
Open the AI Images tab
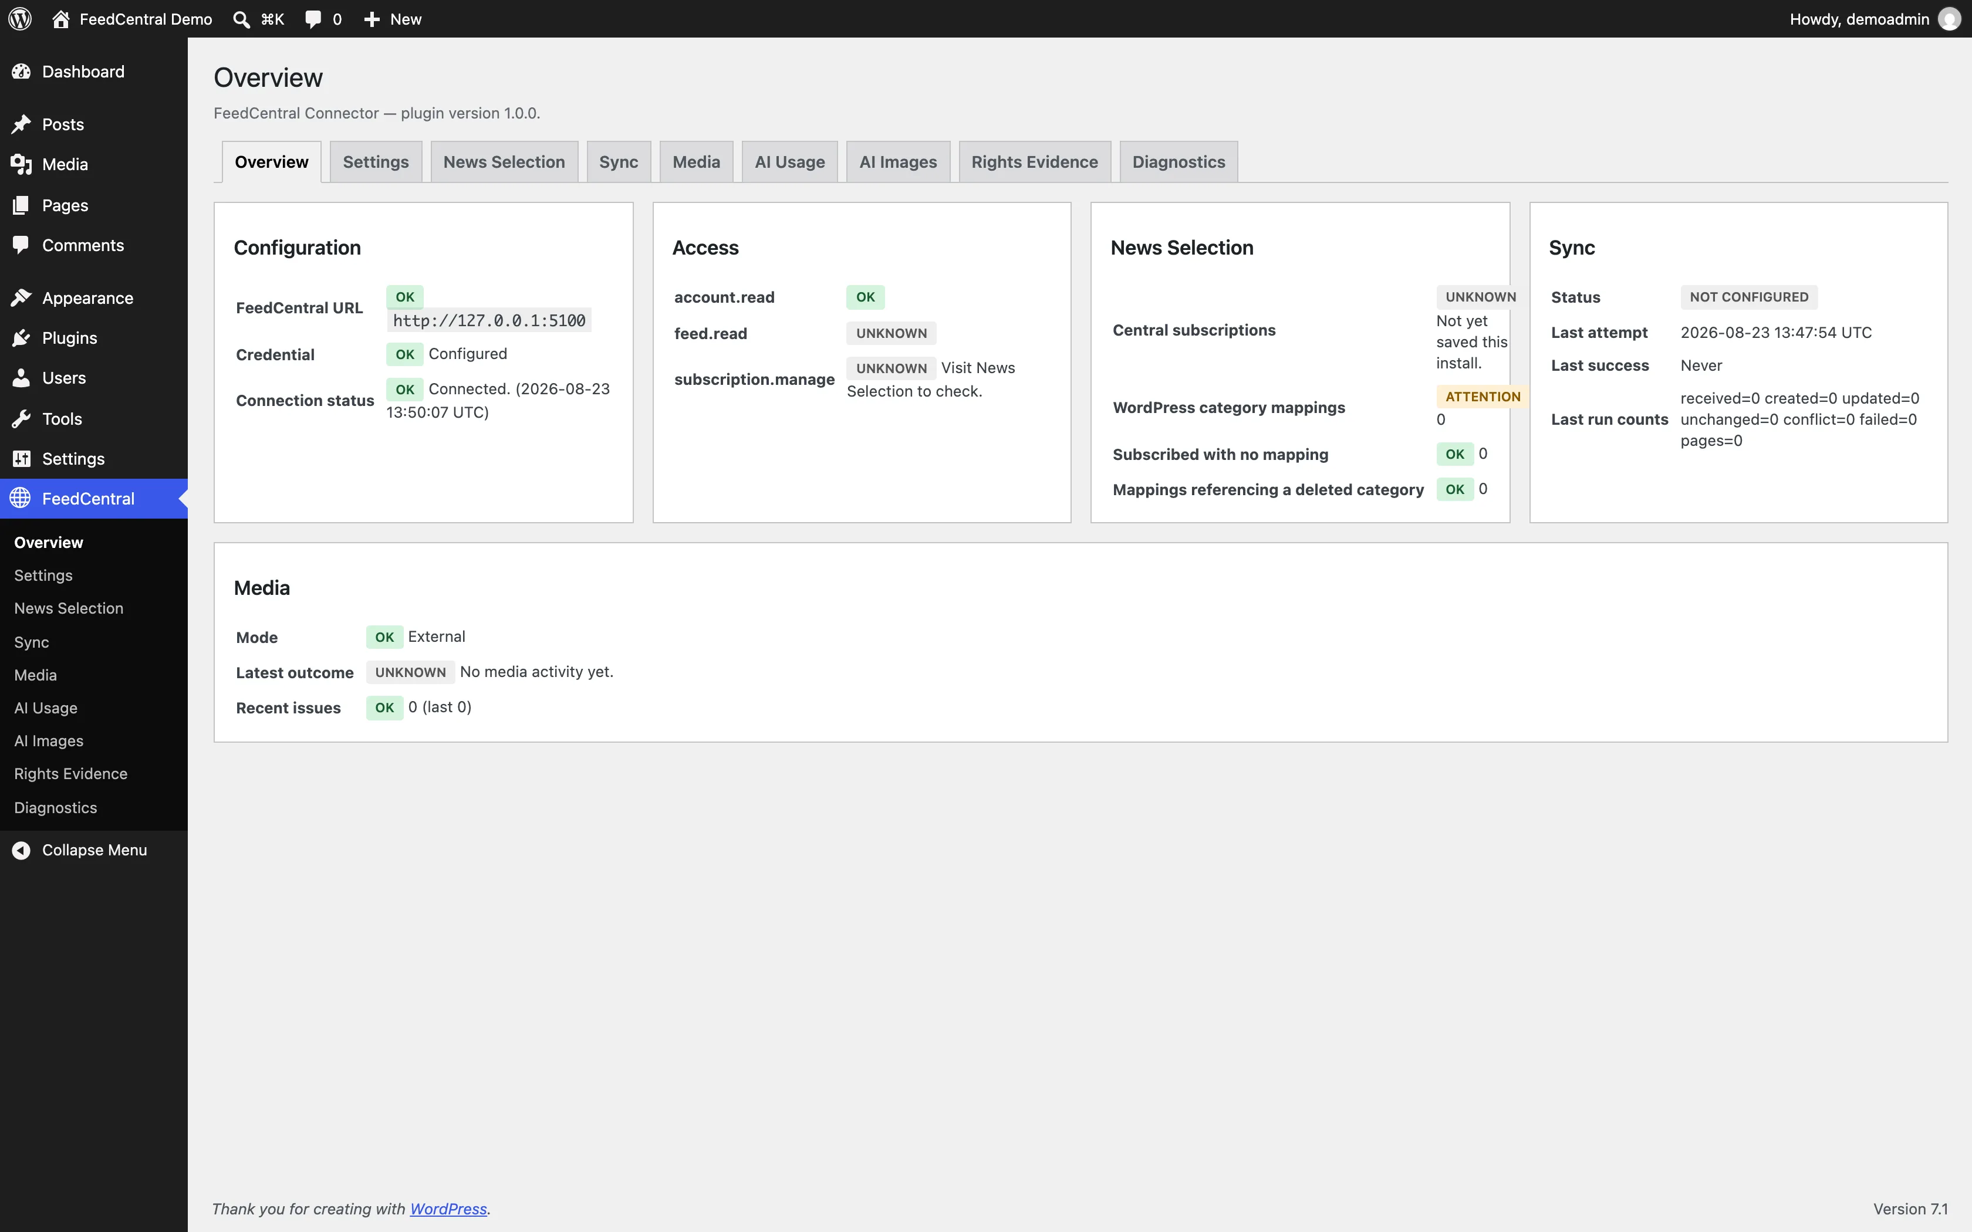pyautogui.click(x=898, y=162)
